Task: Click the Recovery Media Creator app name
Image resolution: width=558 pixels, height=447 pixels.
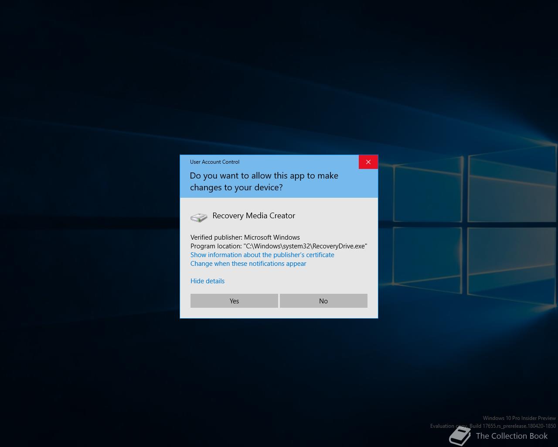Action: tap(254, 216)
